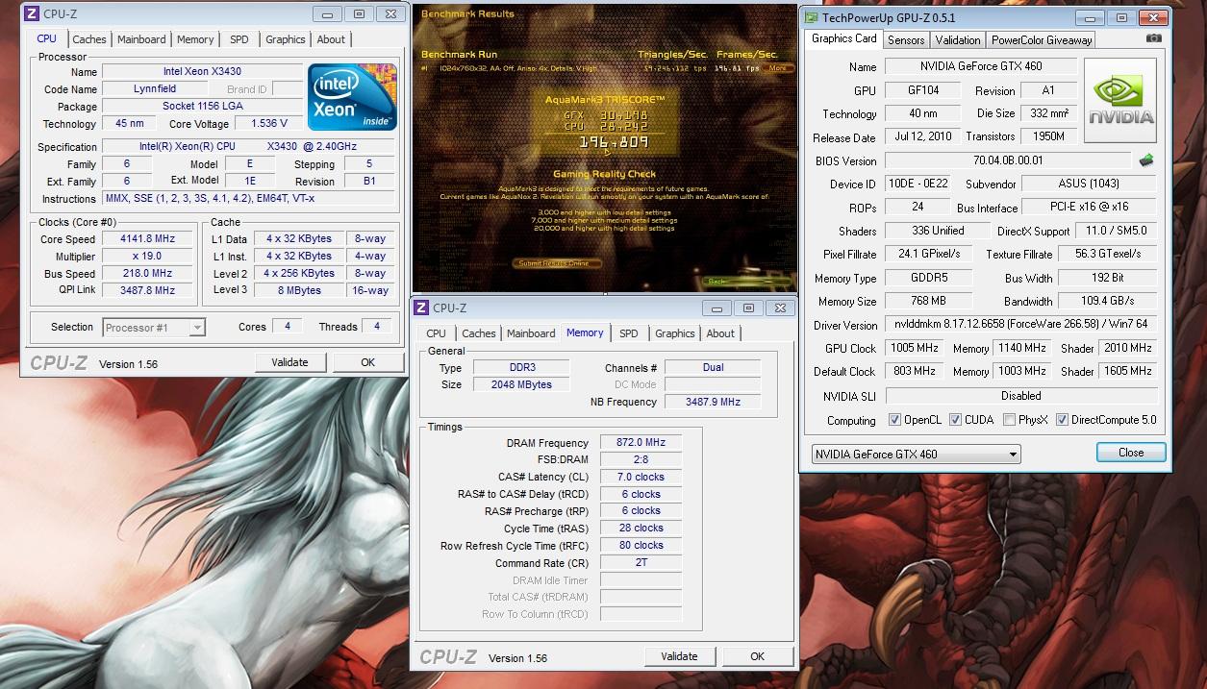Toggle the CUDA checkbox
1207x689 pixels.
(x=955, y=420)
